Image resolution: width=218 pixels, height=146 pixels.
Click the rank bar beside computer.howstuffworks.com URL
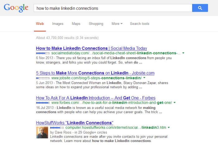57,128
